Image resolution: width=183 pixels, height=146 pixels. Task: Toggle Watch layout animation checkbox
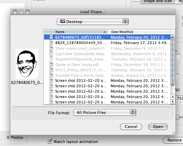pos(50,141)
